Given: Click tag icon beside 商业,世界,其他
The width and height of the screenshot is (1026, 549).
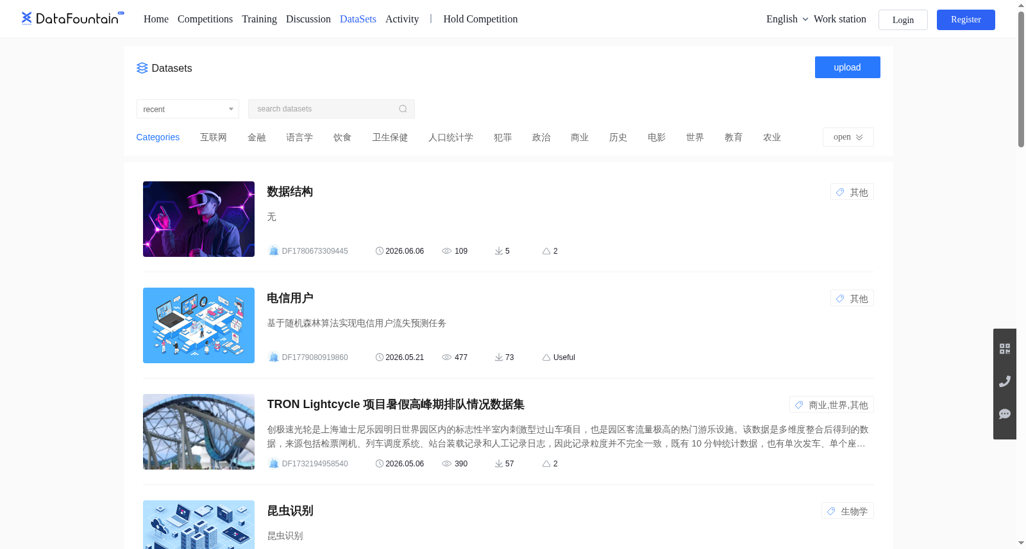Looking at the screenshot, I should coord(799,405).
